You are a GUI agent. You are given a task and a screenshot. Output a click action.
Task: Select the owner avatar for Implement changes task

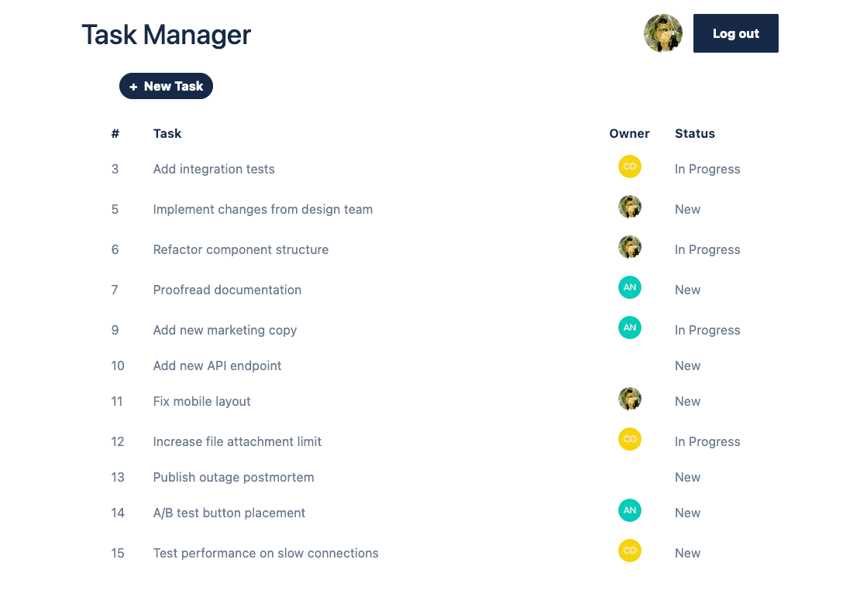pos(629,207)
